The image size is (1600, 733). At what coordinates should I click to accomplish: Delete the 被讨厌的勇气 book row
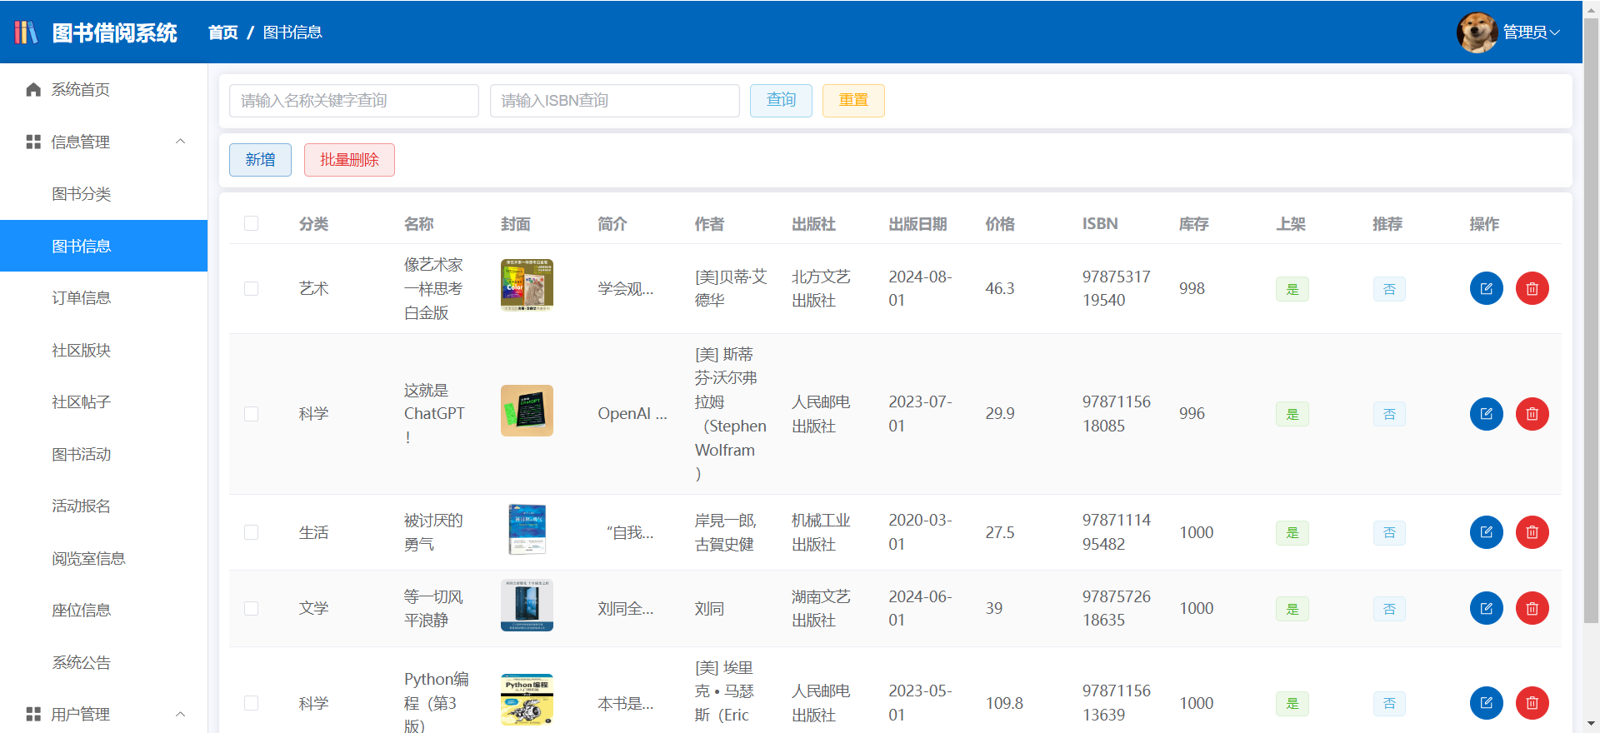tap(1532, 532)
